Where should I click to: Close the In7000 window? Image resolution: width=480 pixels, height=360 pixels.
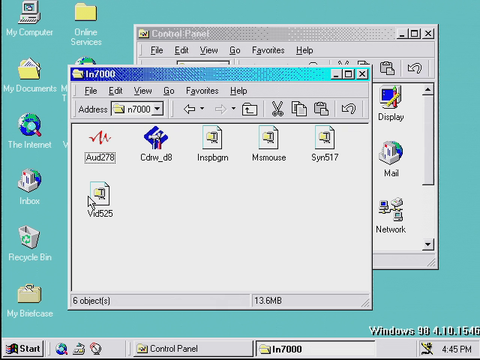(x=362, y=74)
